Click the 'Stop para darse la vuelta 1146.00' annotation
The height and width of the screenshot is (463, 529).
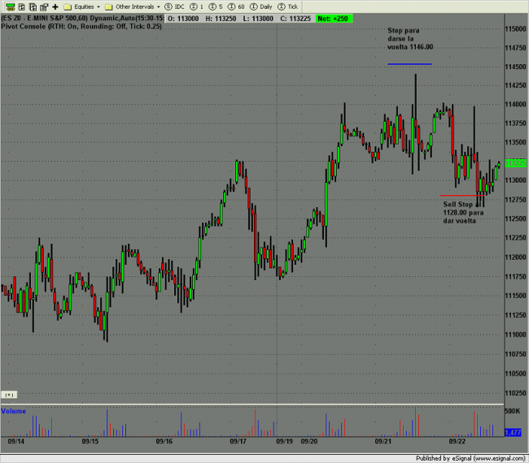click(x=410, y=39)
